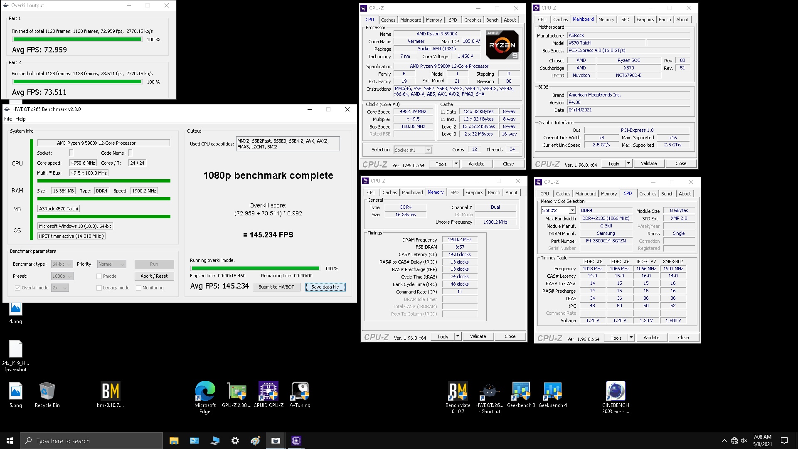Viewport: 798px width, 449px height.
Task: Launch Geekbench 4 desktop shortcut
Action: click(553, 395)
